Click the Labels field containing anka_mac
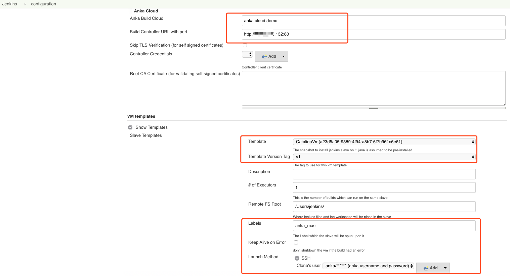 coord(384,226)
